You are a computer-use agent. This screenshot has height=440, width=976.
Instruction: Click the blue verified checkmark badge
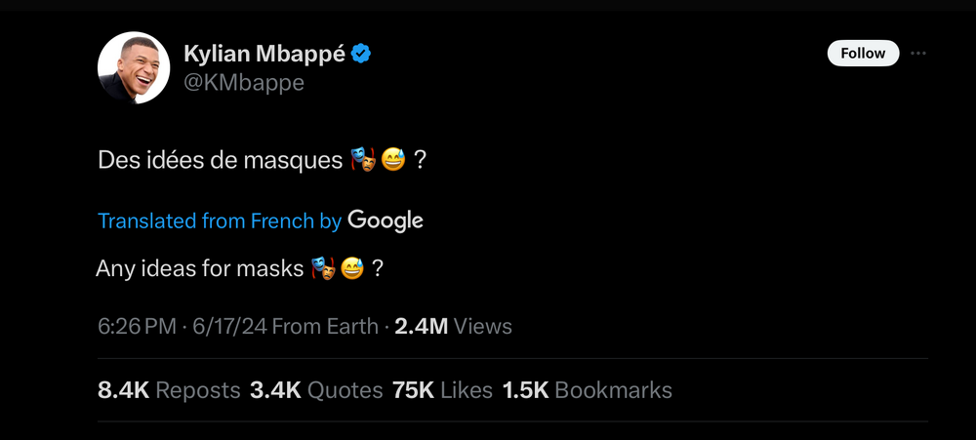pyautogui.click(x=361, y=54)
